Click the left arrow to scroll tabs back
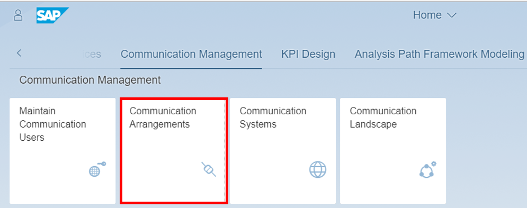The height and width of the screenshot is (208, 527). pos(19,53)
